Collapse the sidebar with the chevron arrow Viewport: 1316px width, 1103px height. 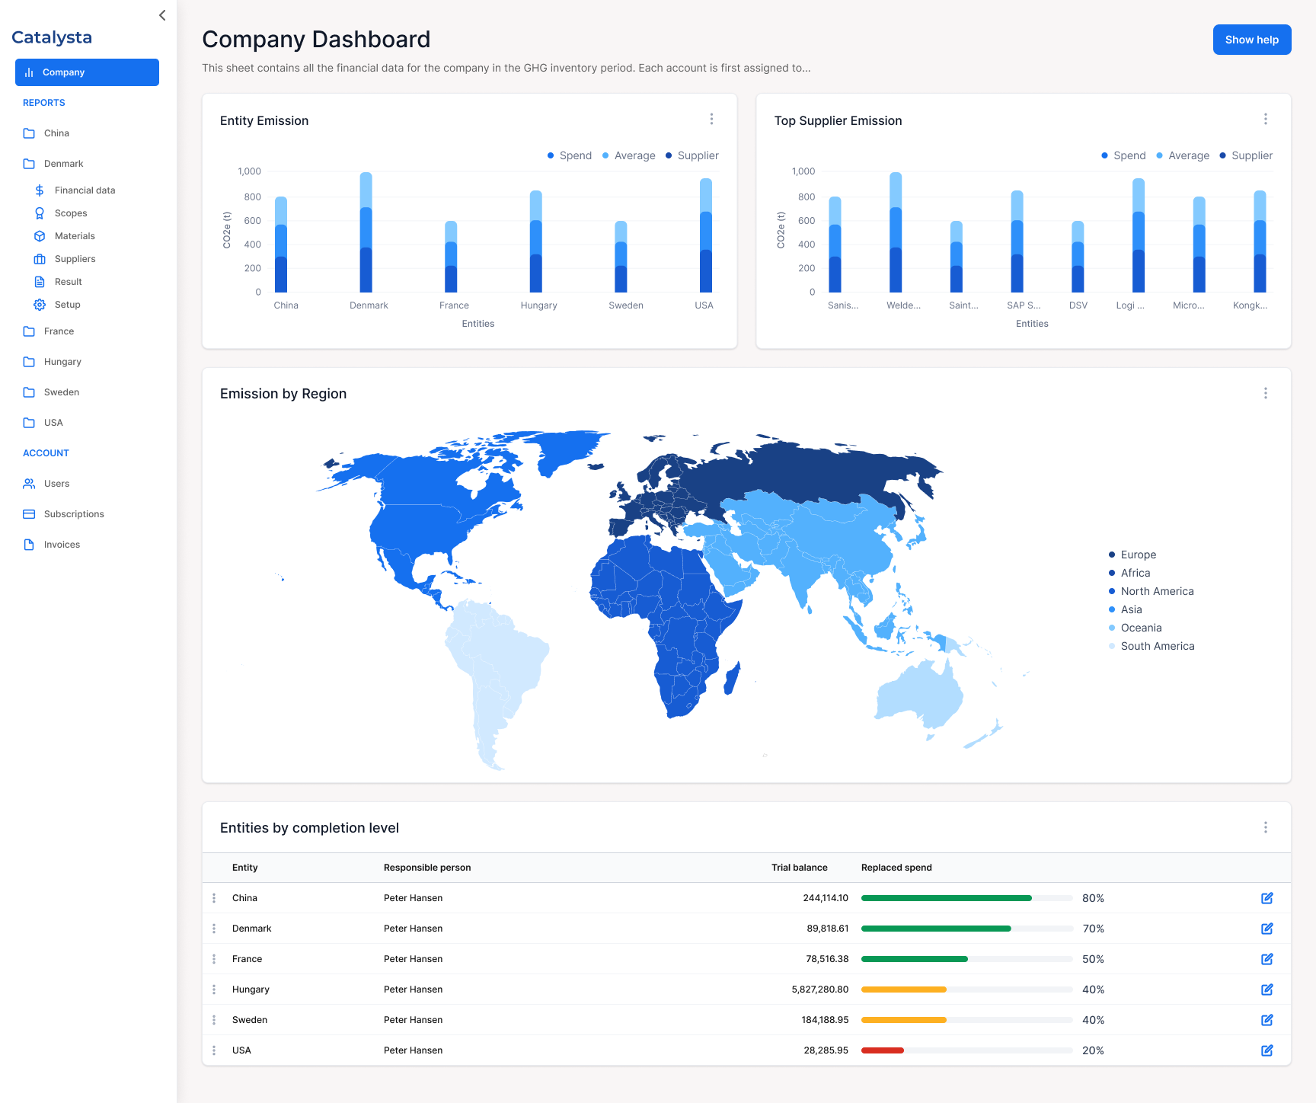(162, 15)
